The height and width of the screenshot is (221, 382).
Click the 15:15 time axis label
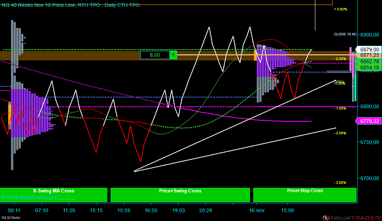coord(96,210)
